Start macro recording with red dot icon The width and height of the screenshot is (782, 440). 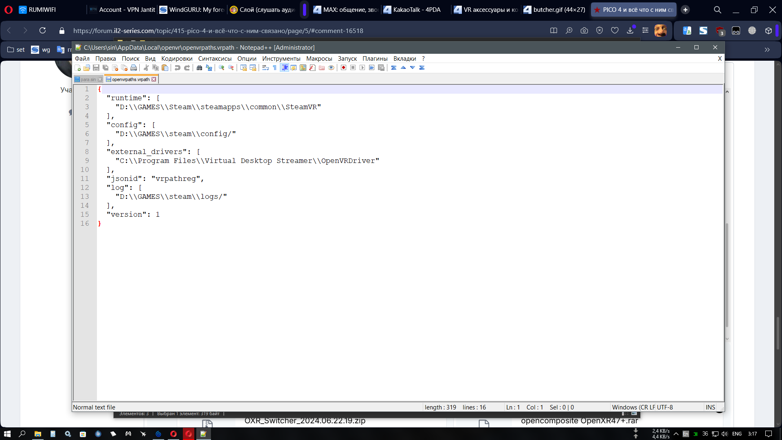[343, 68]
